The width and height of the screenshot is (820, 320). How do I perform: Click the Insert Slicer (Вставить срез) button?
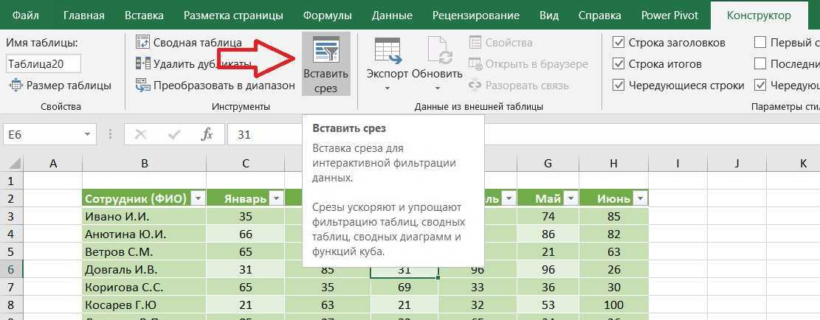click(325, 64)
